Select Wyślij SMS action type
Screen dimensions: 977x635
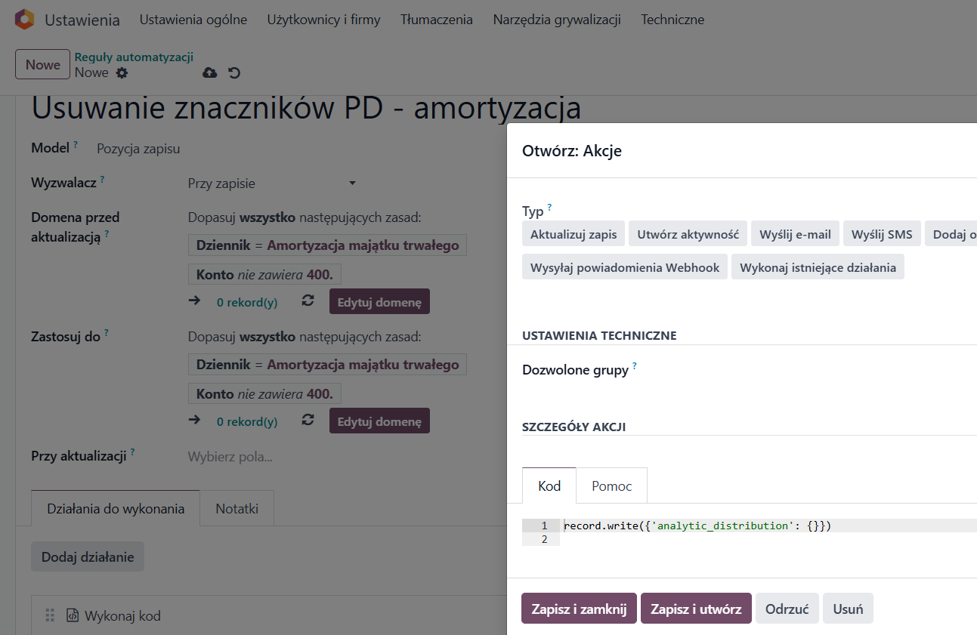(882, 234)
